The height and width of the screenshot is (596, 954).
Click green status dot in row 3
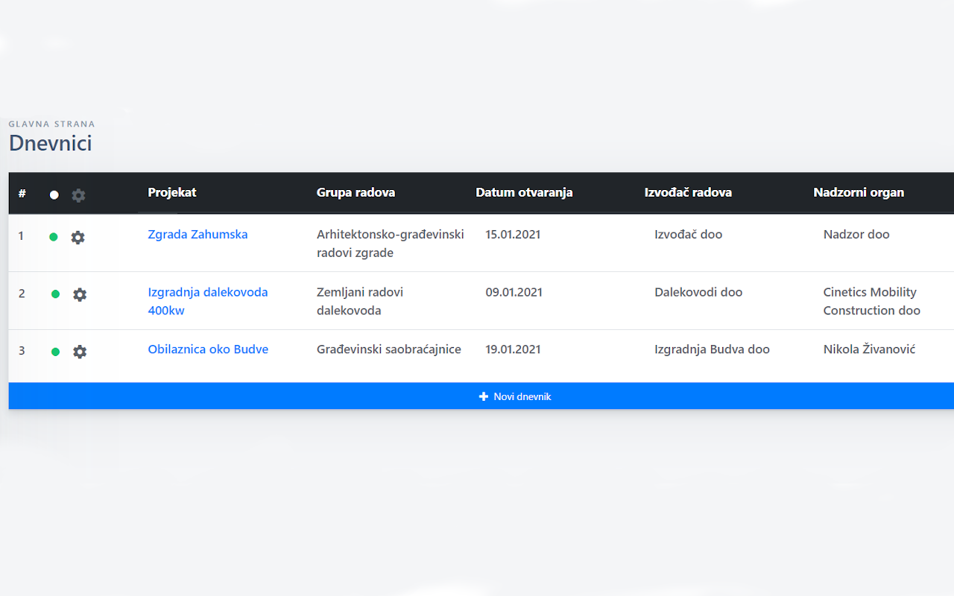click(x=55, y=352)
